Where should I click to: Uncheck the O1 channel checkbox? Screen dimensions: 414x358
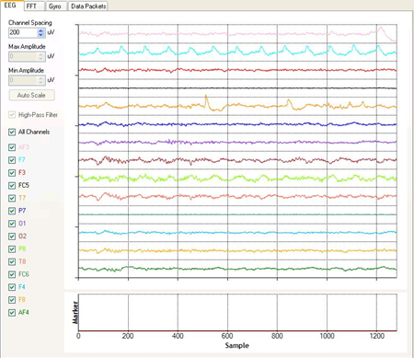click(12, 224)
